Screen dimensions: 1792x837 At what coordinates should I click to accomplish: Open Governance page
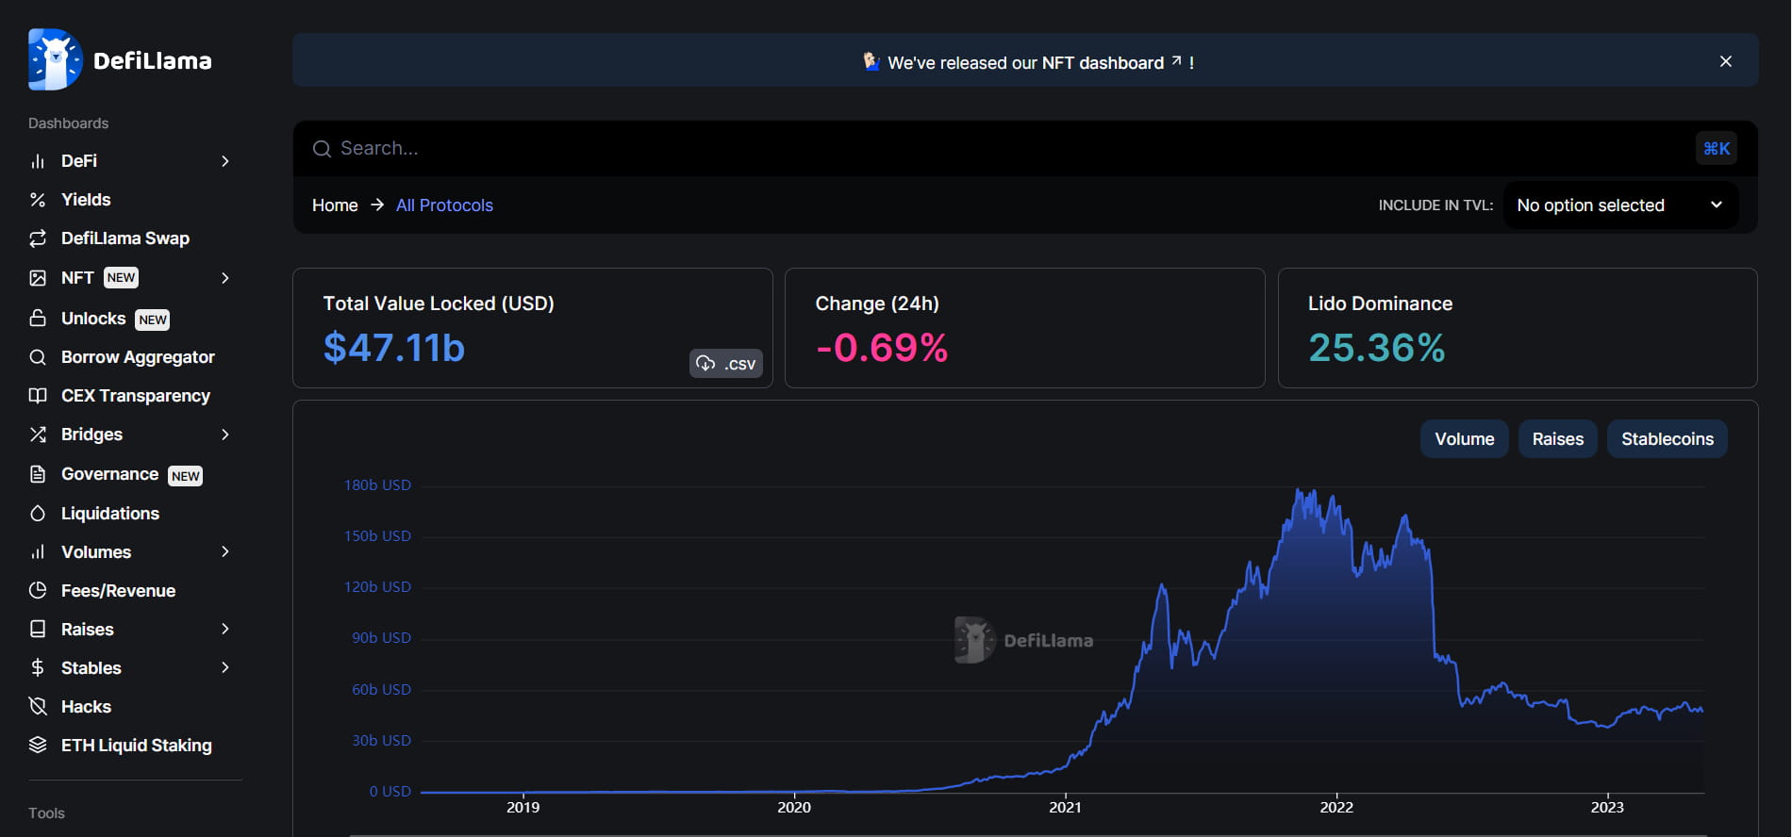[x=109, y=474]
